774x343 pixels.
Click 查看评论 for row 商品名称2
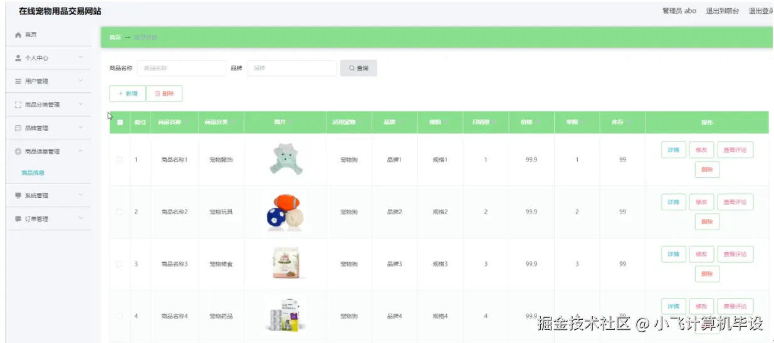(x=735, y=202)
